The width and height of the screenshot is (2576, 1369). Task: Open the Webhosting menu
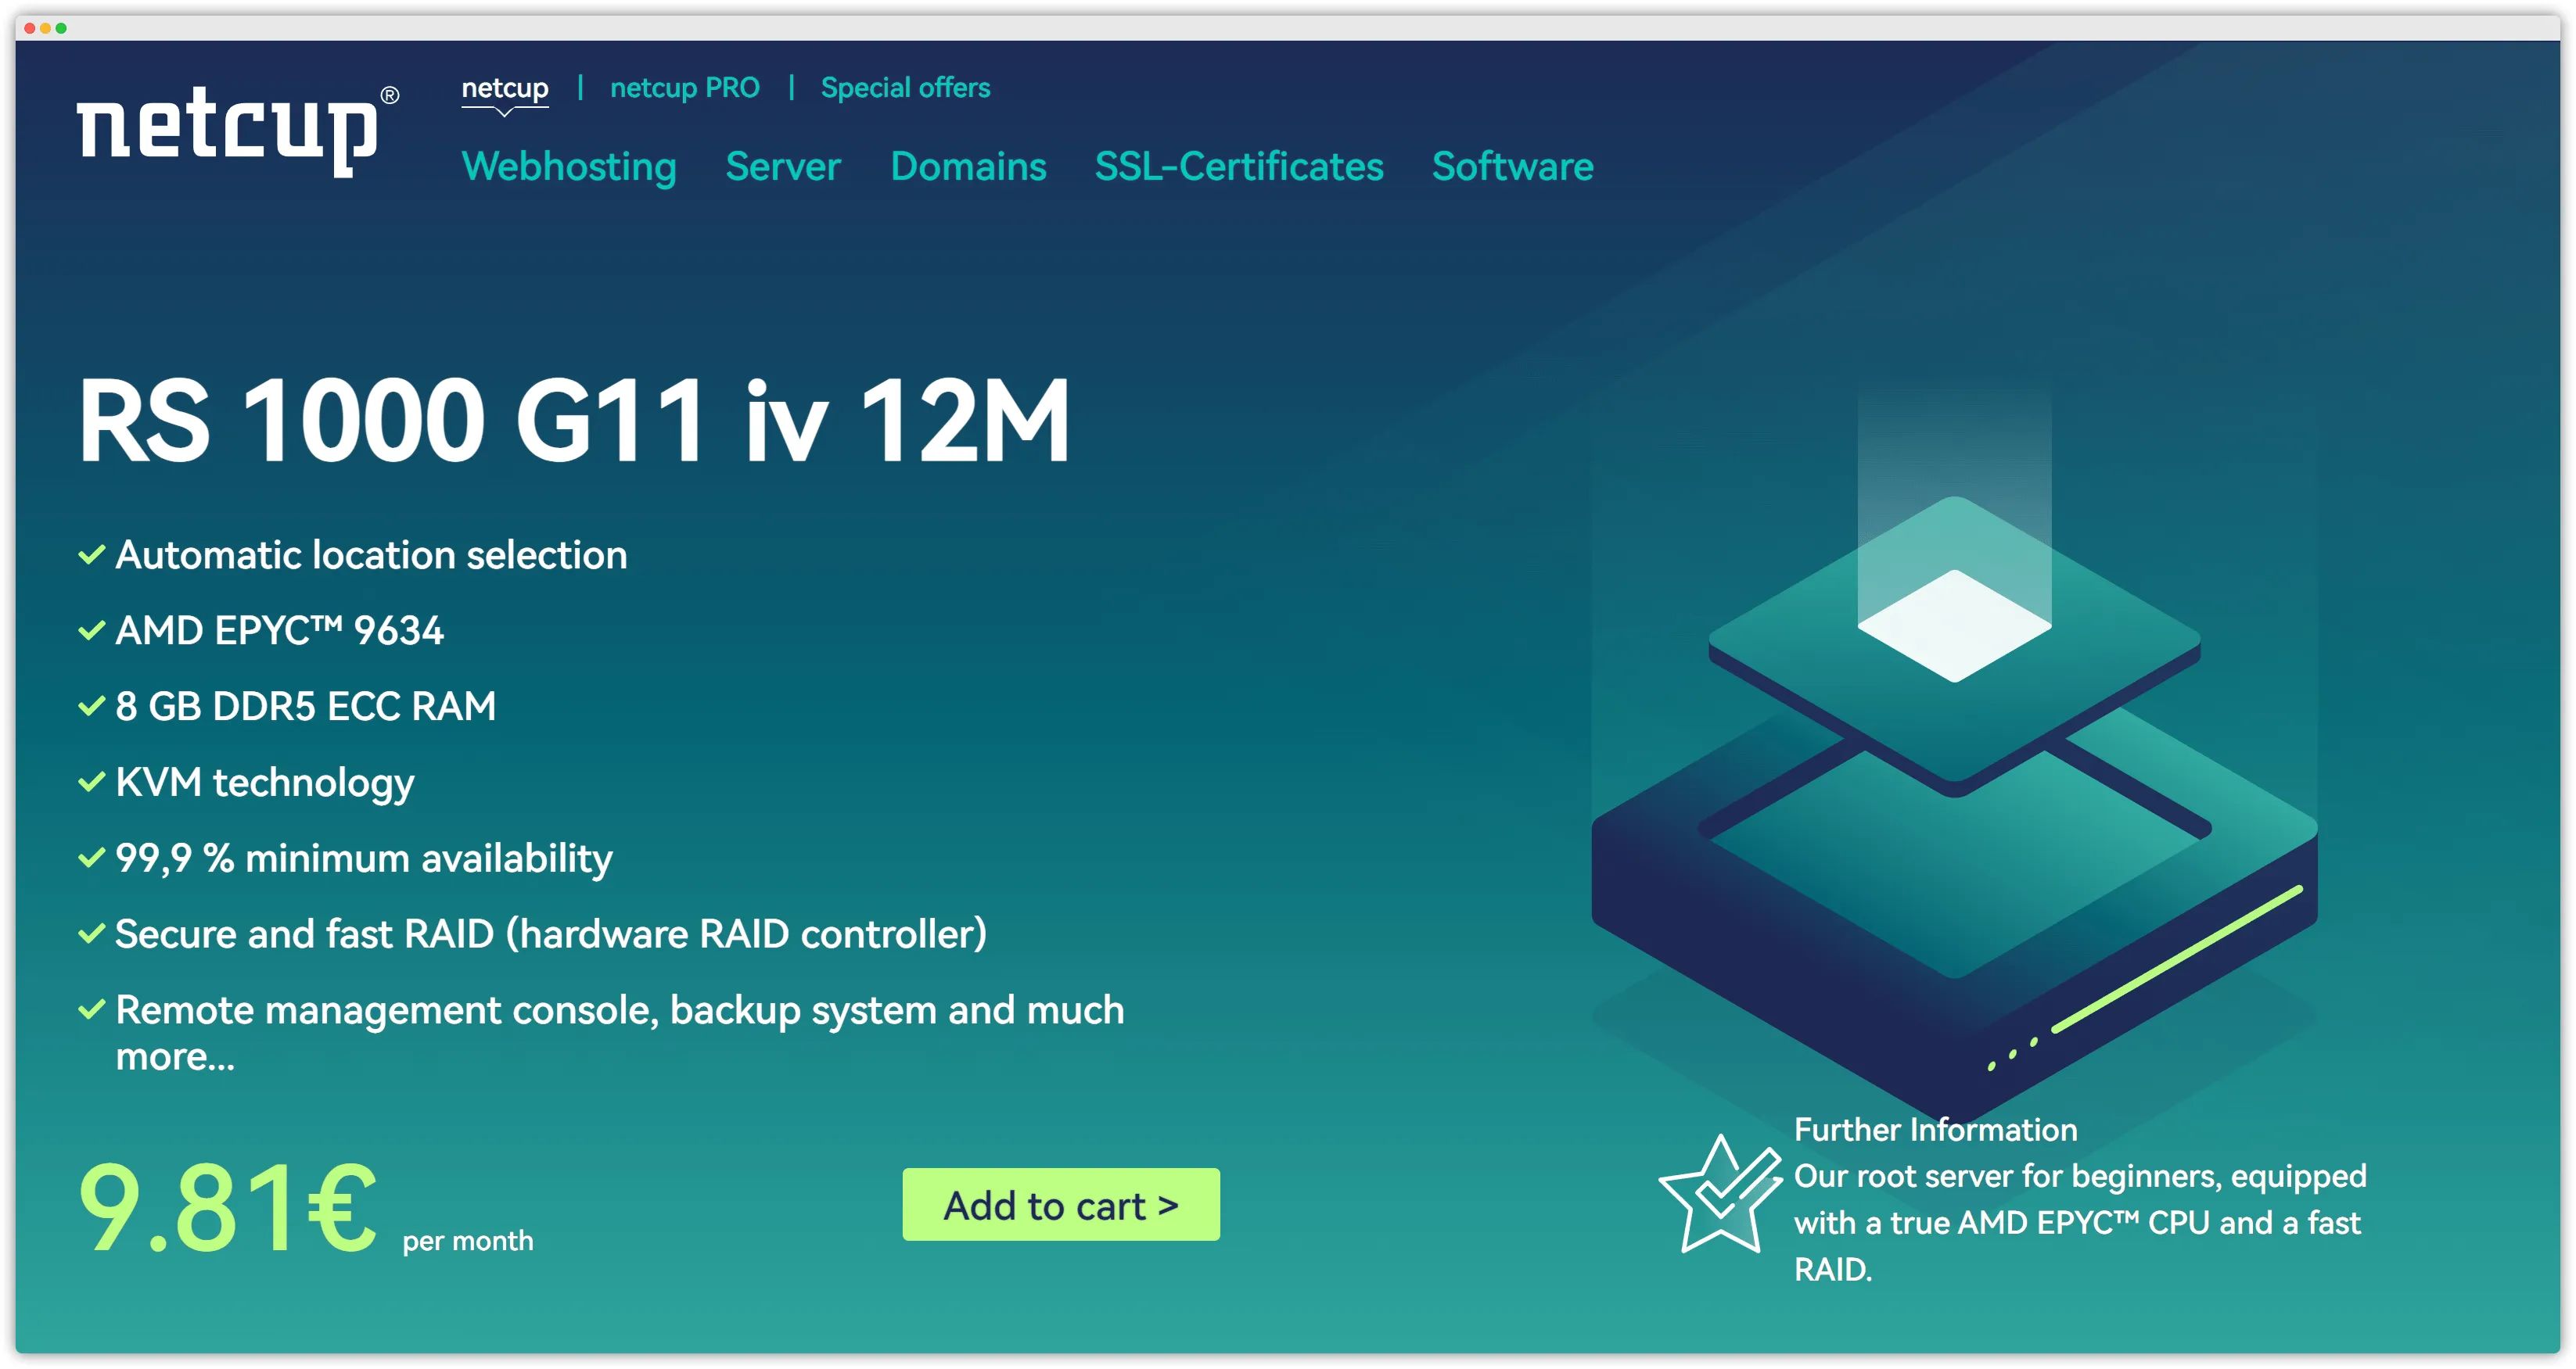(x=569, y=166)
